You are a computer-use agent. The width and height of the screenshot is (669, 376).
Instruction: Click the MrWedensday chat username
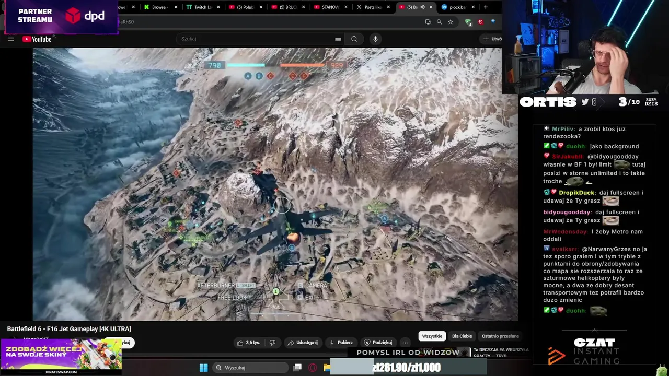(565, 232)
